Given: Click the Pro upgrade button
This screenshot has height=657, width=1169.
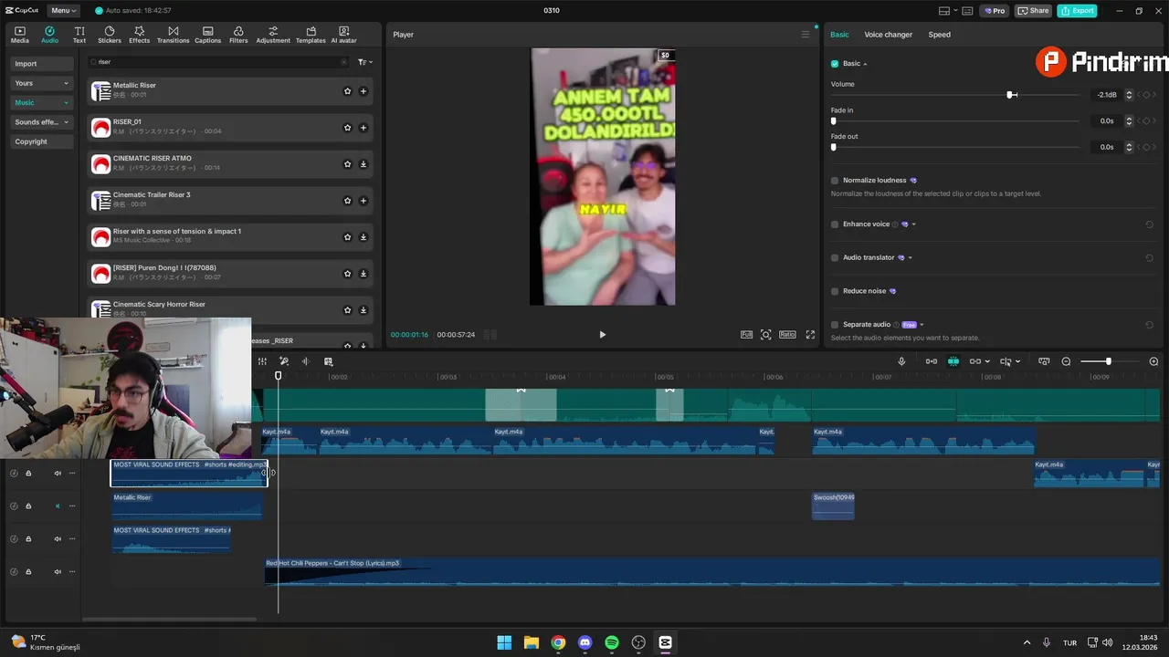Looking at the screenshot, I should click(x=995, y=11).
